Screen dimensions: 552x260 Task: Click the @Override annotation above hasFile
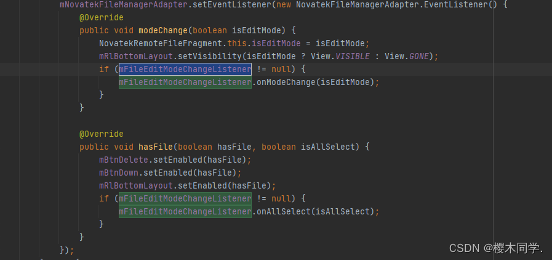tap(102, 134)
